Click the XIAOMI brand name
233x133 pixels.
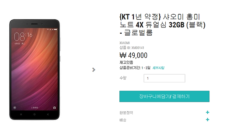point(125,43)
